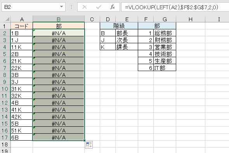The image size is (229, 153).
Task: Click cell A11 containing 32K
Action: tap(22, 96)
